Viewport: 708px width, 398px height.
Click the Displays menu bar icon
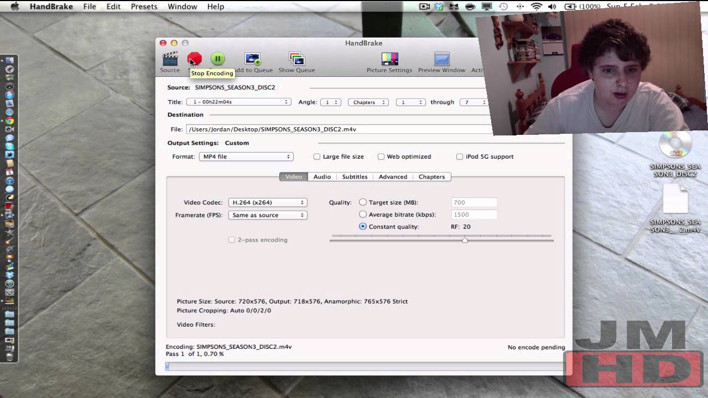[487, 7]
